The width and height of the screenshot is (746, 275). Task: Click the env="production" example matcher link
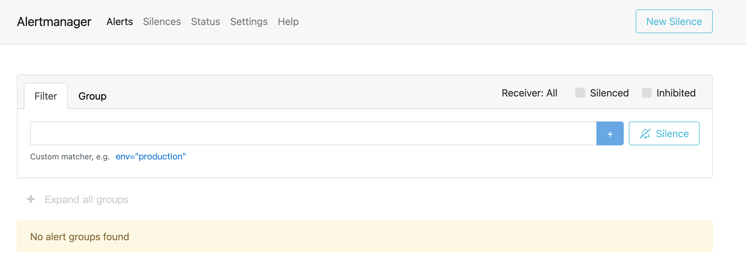tap(151, 156)
